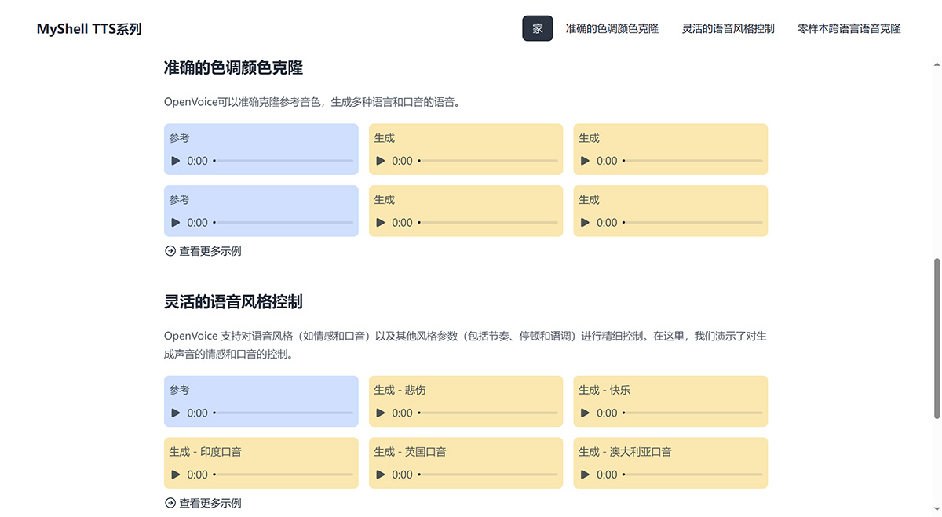Play the 生成 - 印度口音 accent audio
Viewport: 942px width, 517px height.
pos(176,475)
